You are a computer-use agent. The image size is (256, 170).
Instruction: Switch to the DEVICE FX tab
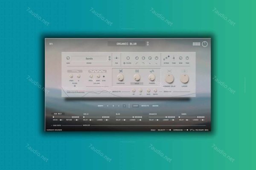145,106
